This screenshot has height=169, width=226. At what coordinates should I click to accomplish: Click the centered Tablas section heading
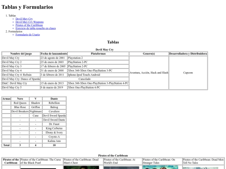coord(113,42)
